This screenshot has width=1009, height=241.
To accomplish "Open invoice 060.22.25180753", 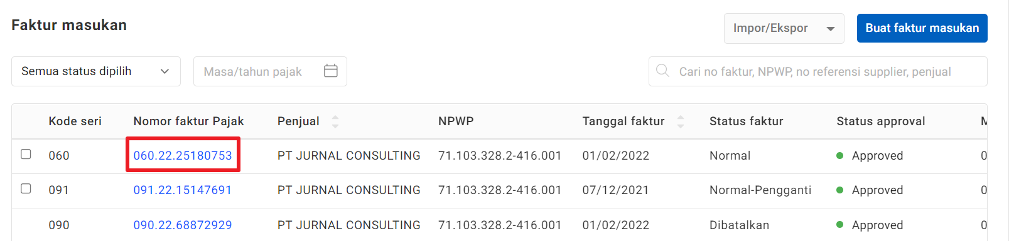I will pyautogui.click(x=183, y=155).
